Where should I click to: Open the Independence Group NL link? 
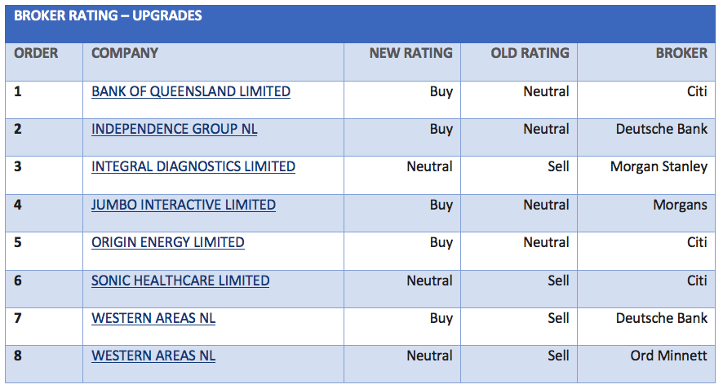pyautogui.click(x=174, y=129)
